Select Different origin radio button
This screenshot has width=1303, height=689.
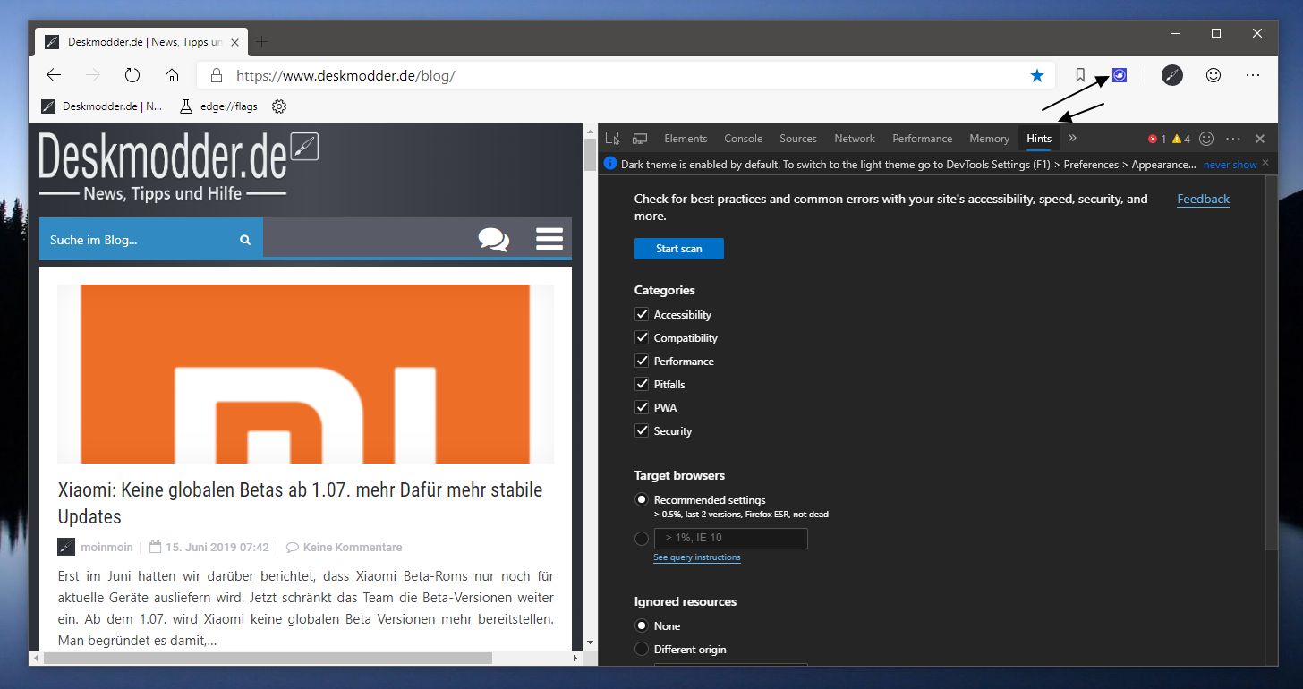(642, 650)
